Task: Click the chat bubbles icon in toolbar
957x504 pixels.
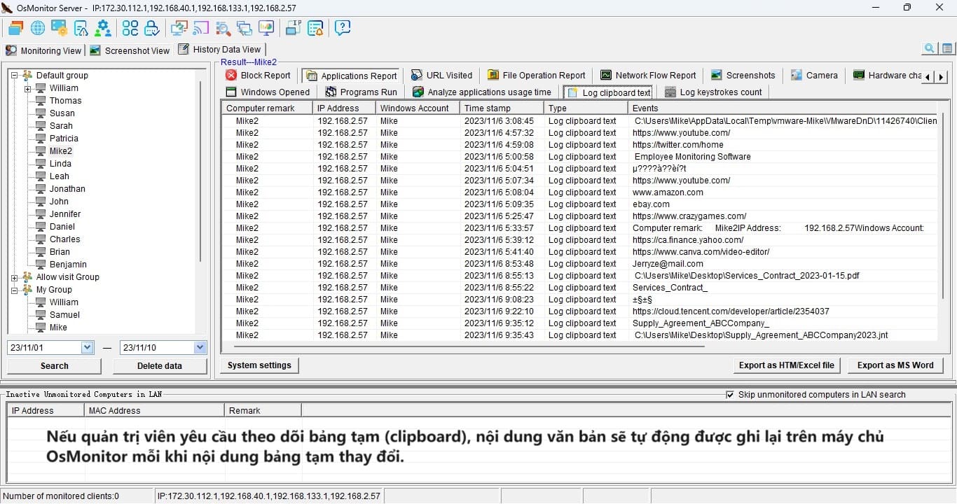Action: coord(245,28)
